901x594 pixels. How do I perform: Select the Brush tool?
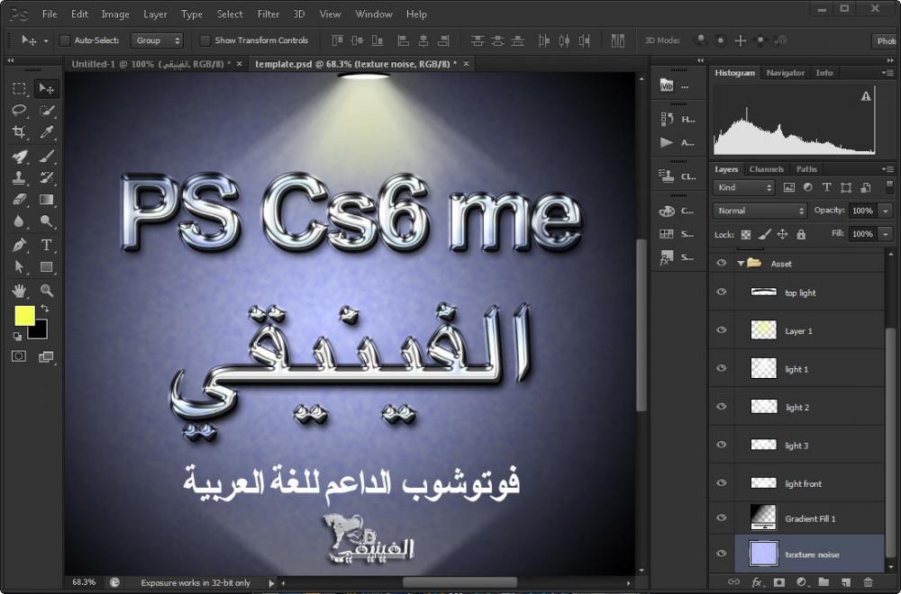(x=47, y=156)
